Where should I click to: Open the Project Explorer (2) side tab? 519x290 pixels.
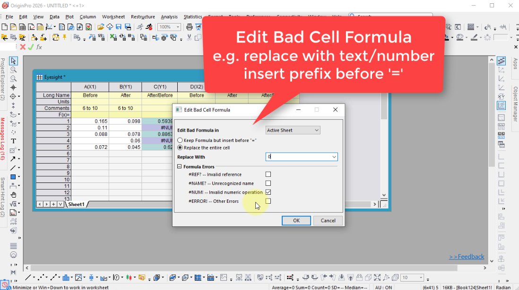tap(3, 79)
